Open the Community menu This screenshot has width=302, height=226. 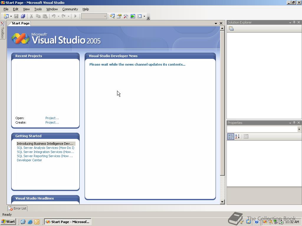[x=70, y=9]
